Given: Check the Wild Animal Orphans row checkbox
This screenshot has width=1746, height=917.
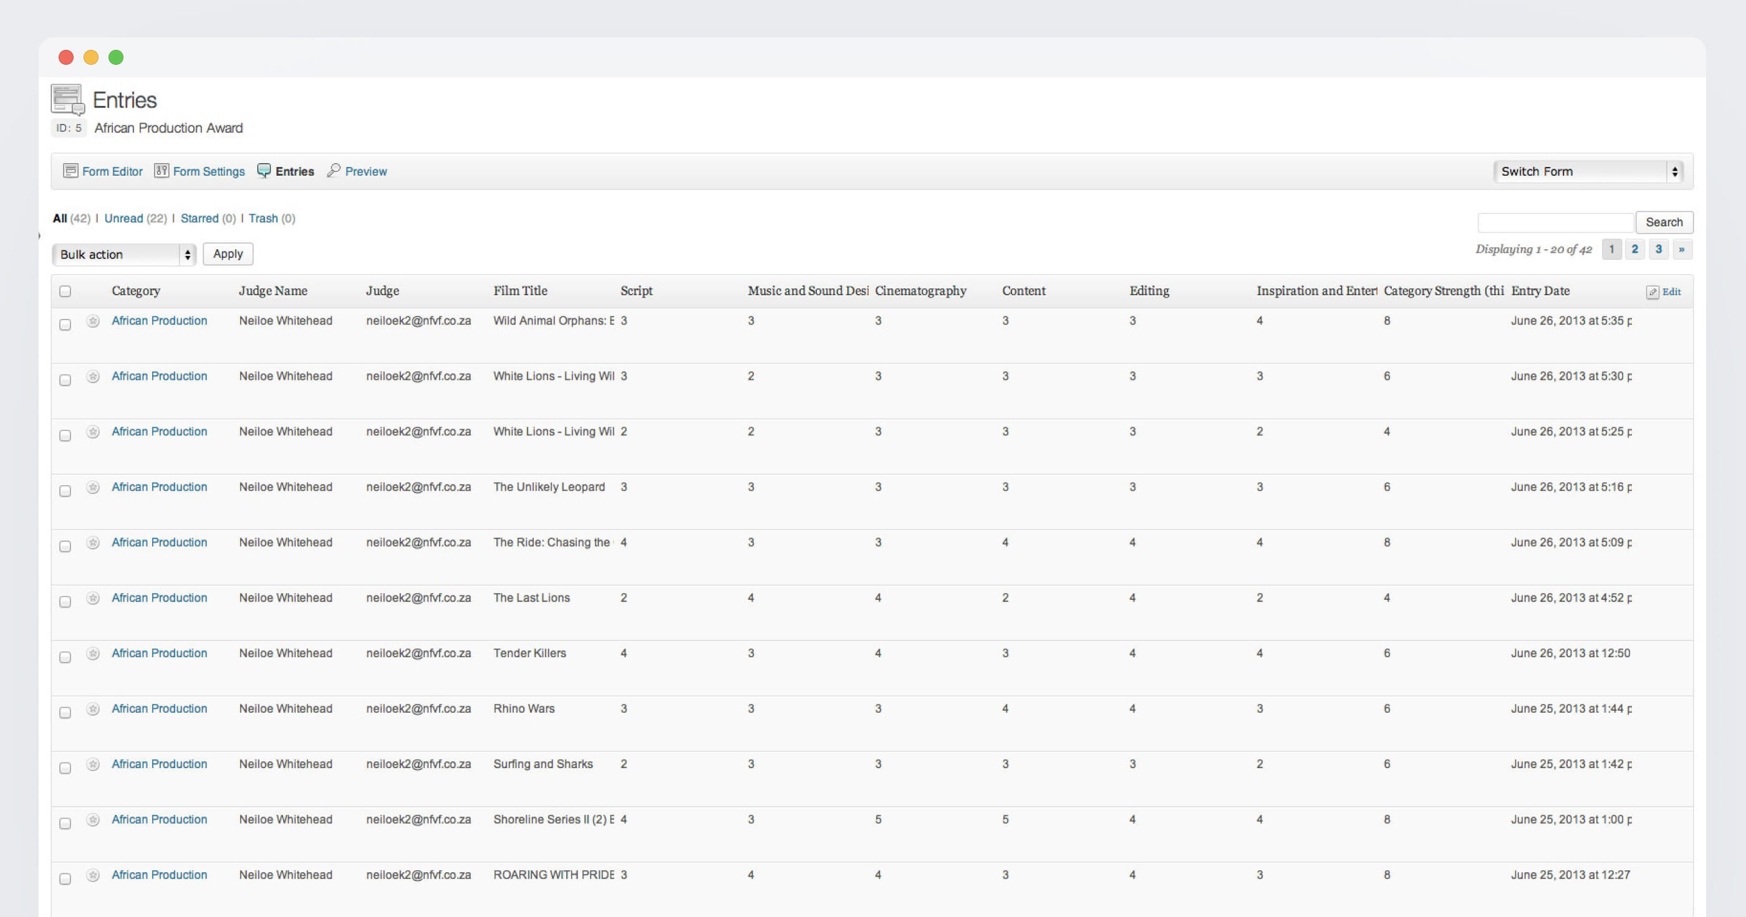Looking at the screenshot, I should tap(65, 325).
